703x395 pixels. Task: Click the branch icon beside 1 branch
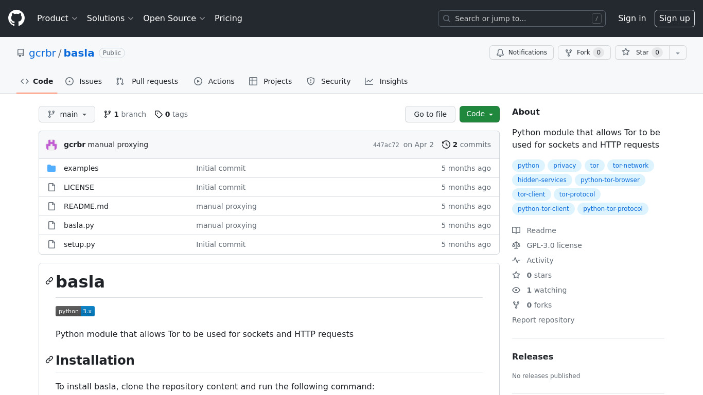(x=108, y=114)
